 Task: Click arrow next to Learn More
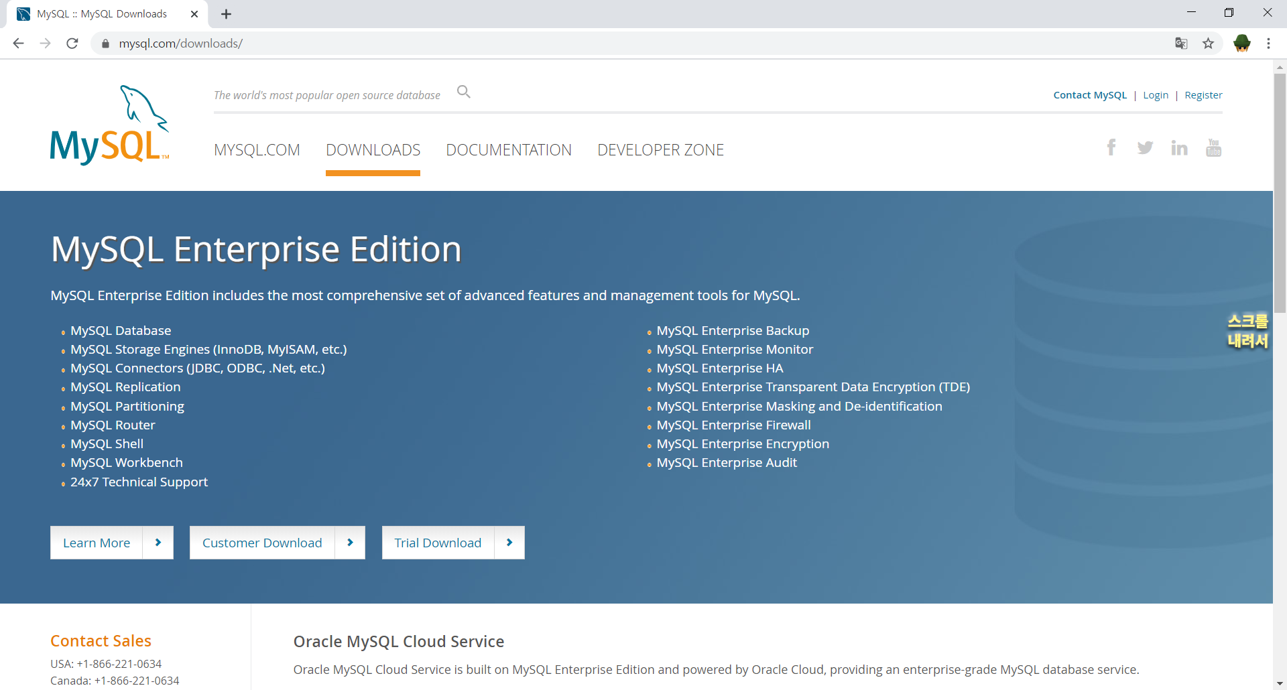(x=158, y=543)
